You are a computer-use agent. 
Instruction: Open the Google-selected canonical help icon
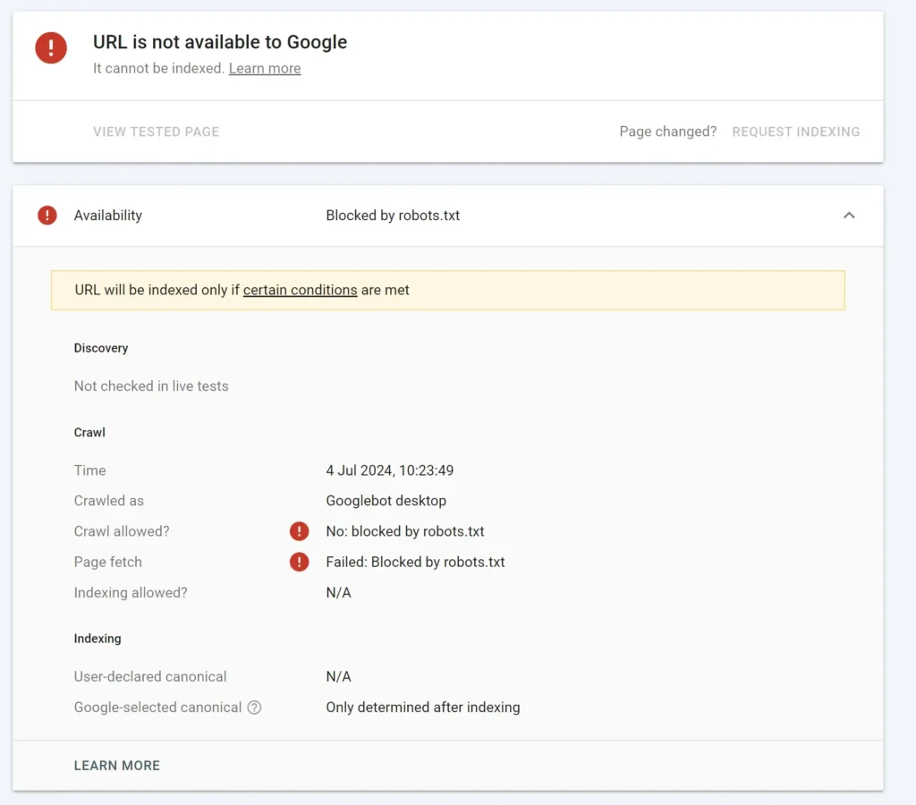click(x=254, y=708)
